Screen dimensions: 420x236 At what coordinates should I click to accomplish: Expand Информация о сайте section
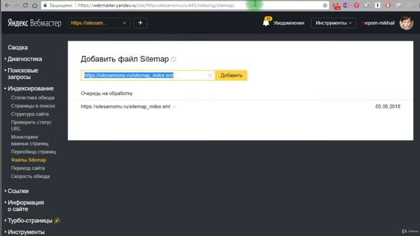pyautogui.click(x=26, y=206)
